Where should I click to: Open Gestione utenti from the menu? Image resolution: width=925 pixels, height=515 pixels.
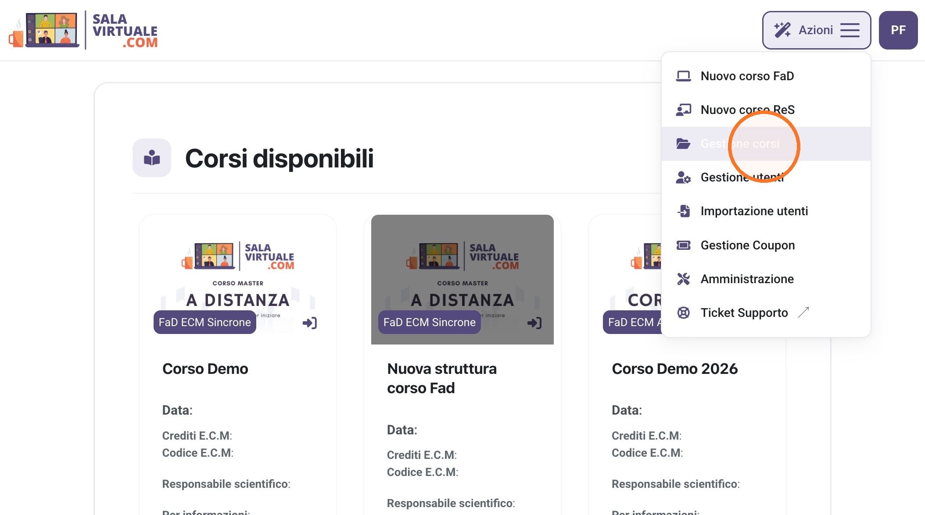tap(766, 178)
